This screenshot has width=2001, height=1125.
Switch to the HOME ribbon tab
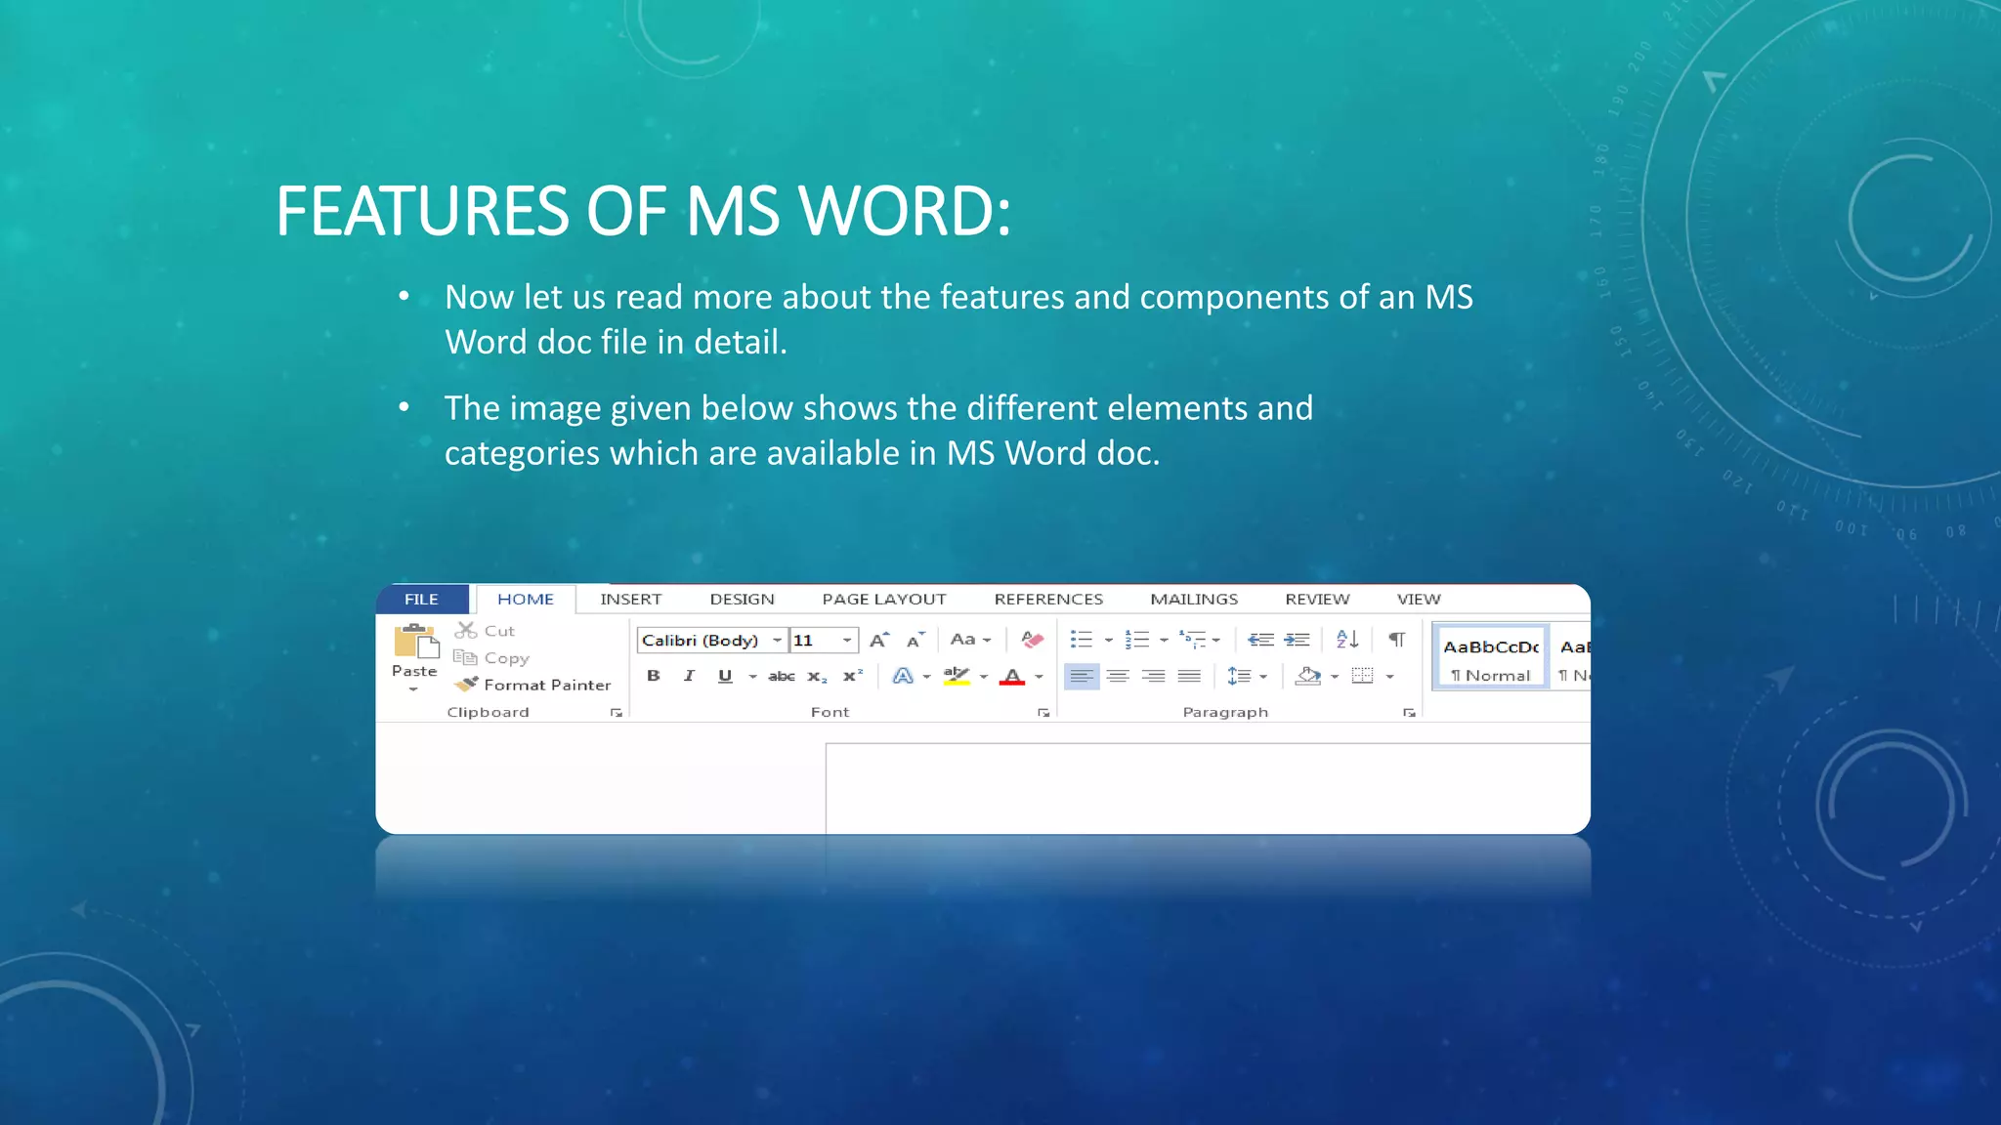pyautogui.click(x=526, y=599)
